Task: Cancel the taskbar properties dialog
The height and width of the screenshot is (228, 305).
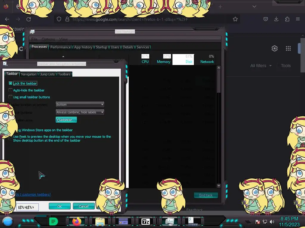Action: point(84,206)
